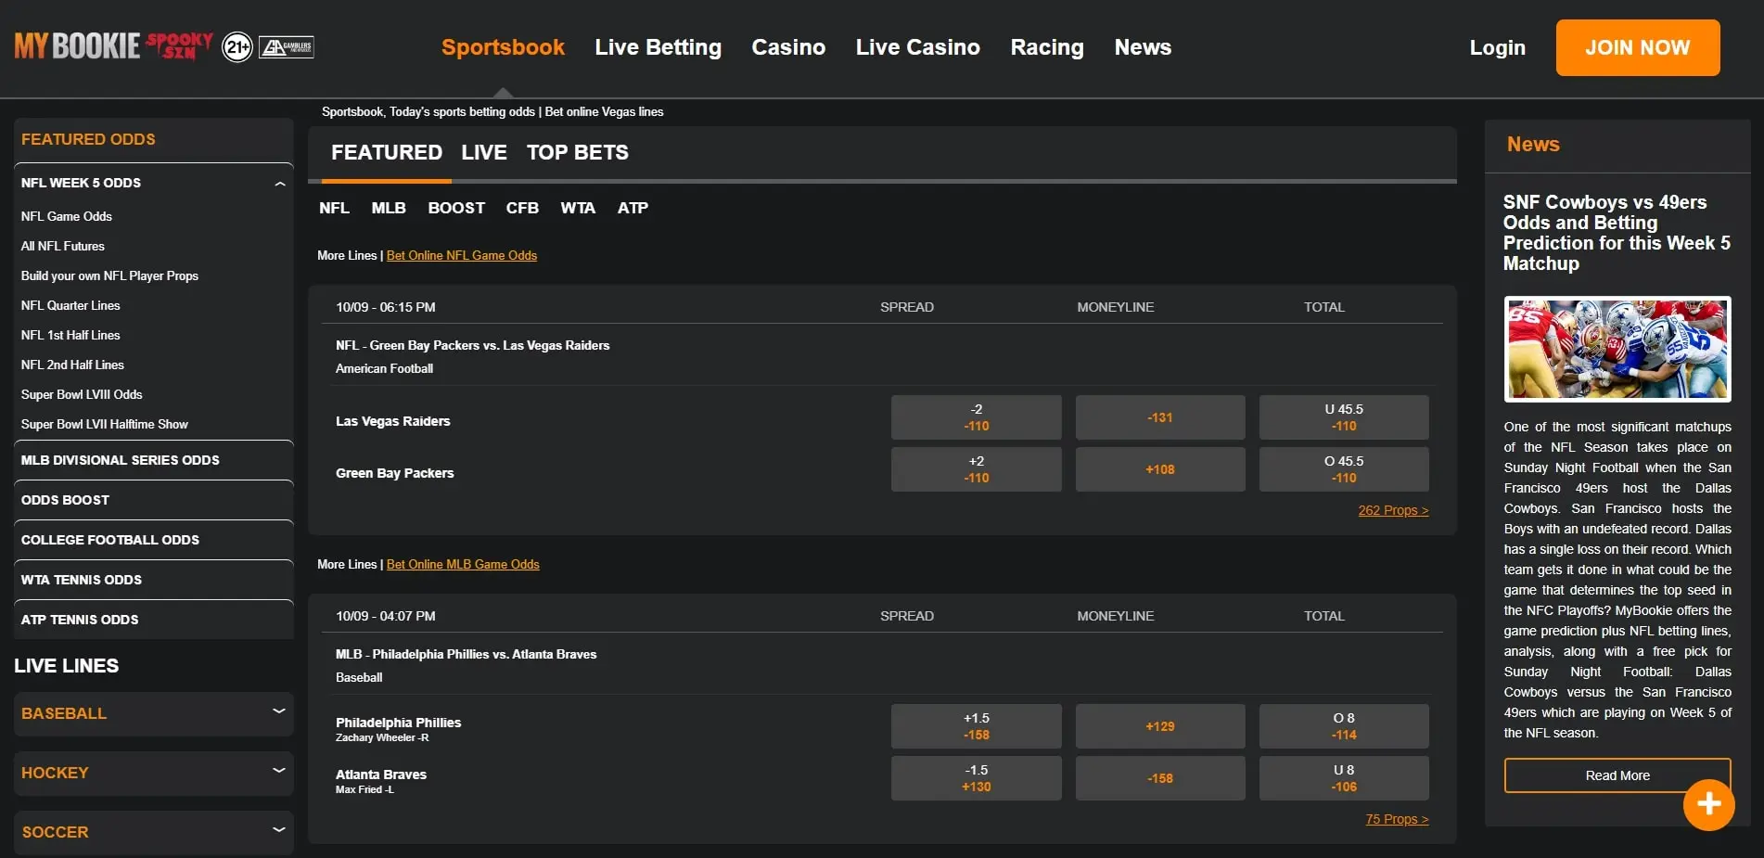1764x858 pixels.
Task: Click the Gamblers Anonymous icon
Action: [x=288, y=47]
